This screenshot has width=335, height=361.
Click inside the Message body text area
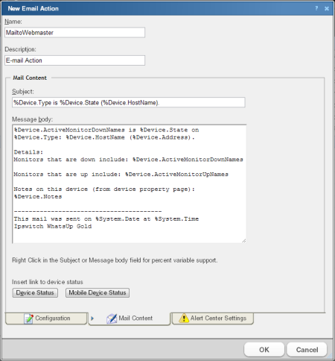pyautogui.click(x=129, y=183)
